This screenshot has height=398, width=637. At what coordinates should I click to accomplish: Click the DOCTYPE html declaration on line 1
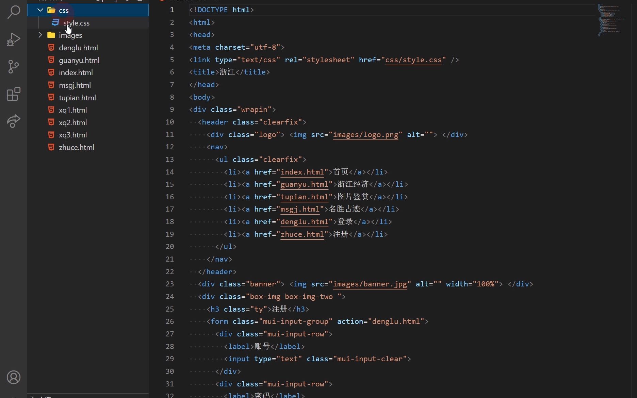coord(222,10)
